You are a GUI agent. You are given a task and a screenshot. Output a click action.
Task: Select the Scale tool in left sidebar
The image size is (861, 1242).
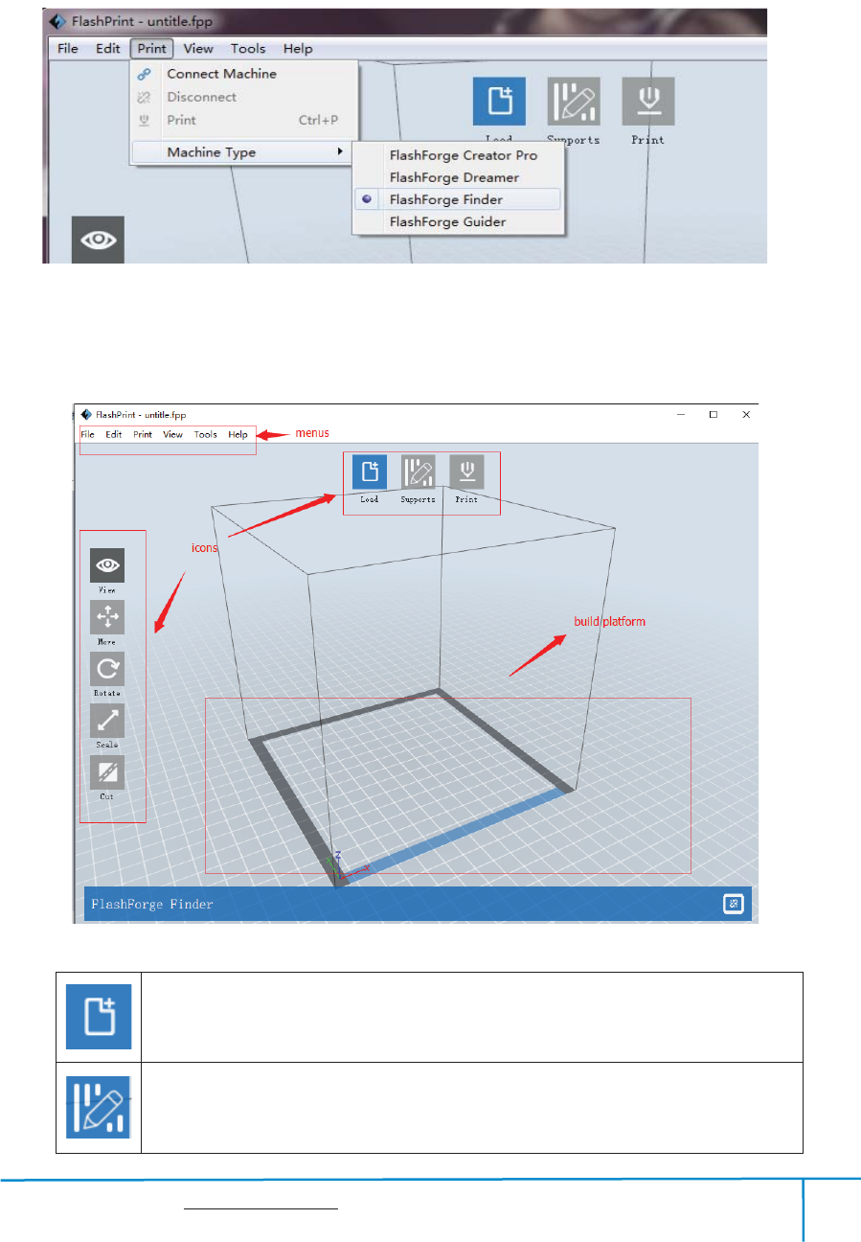click(x=107, y=721)
